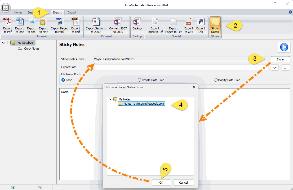Viewport: 293px width, 190px height.
Task: Click the Store button
Action: click(280, 59)
